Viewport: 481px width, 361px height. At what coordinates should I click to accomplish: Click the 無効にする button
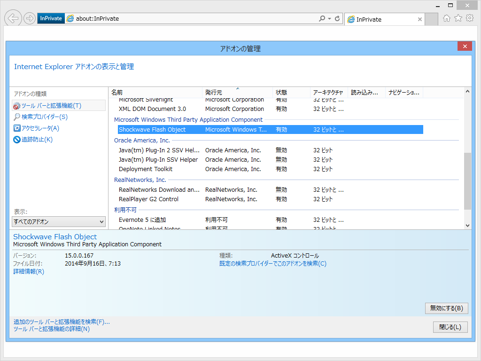click(446, 308)
